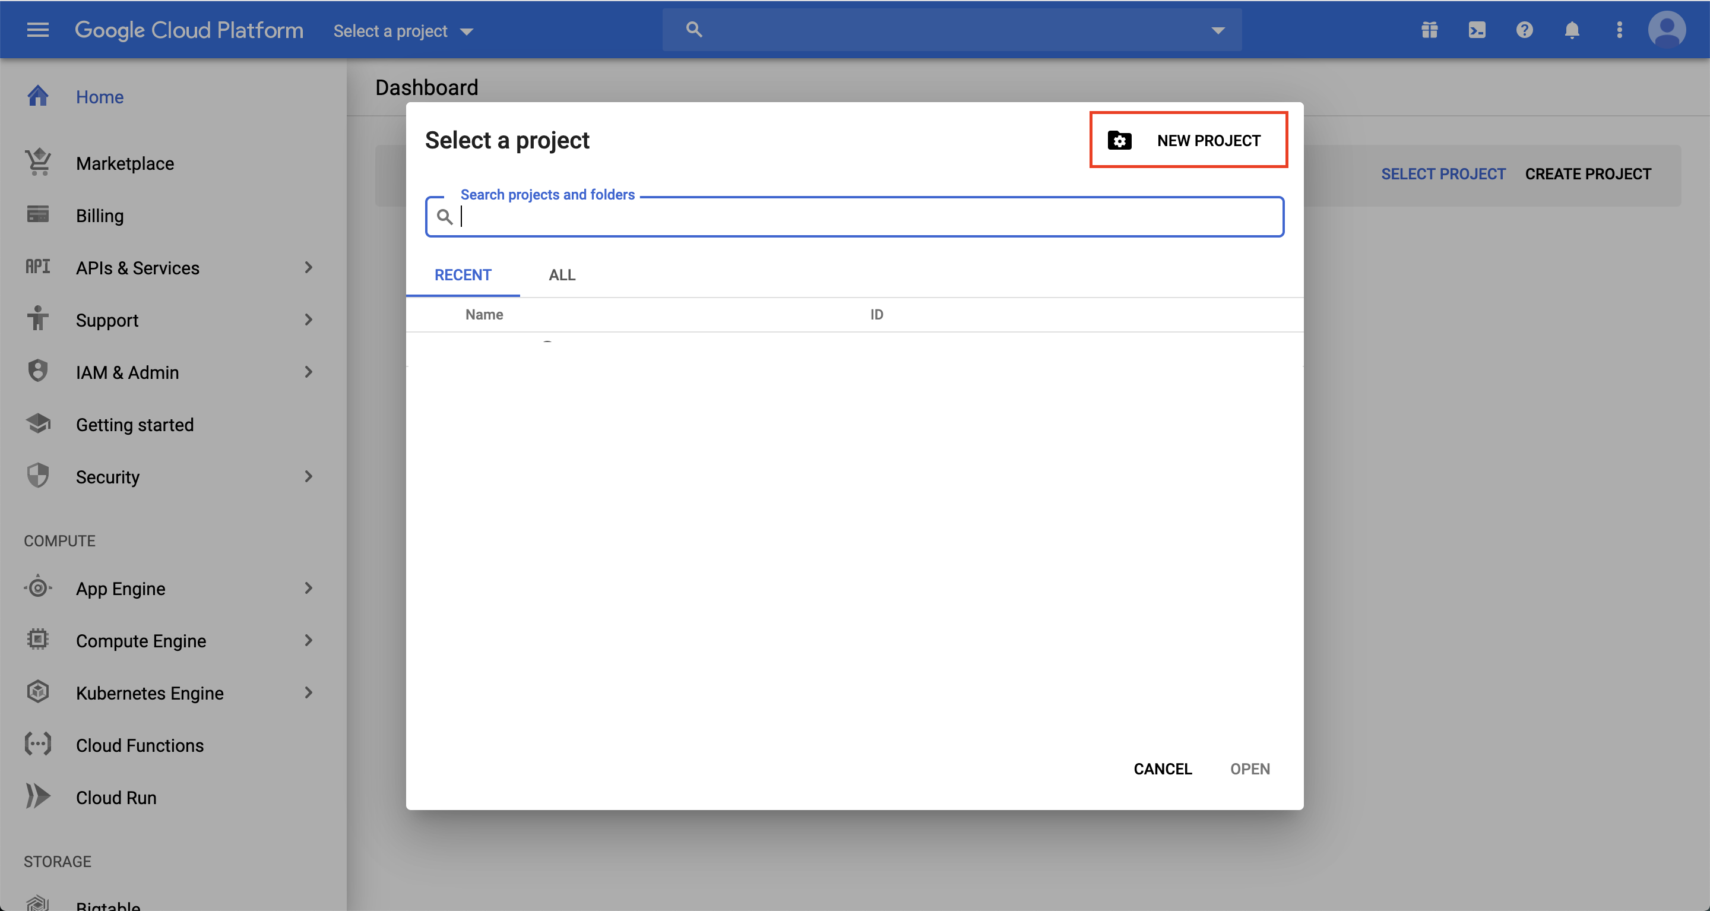The image size is (1710, 911).
Task: Activate Cloud Shell terminal icon
Action: pos(1477,30)
